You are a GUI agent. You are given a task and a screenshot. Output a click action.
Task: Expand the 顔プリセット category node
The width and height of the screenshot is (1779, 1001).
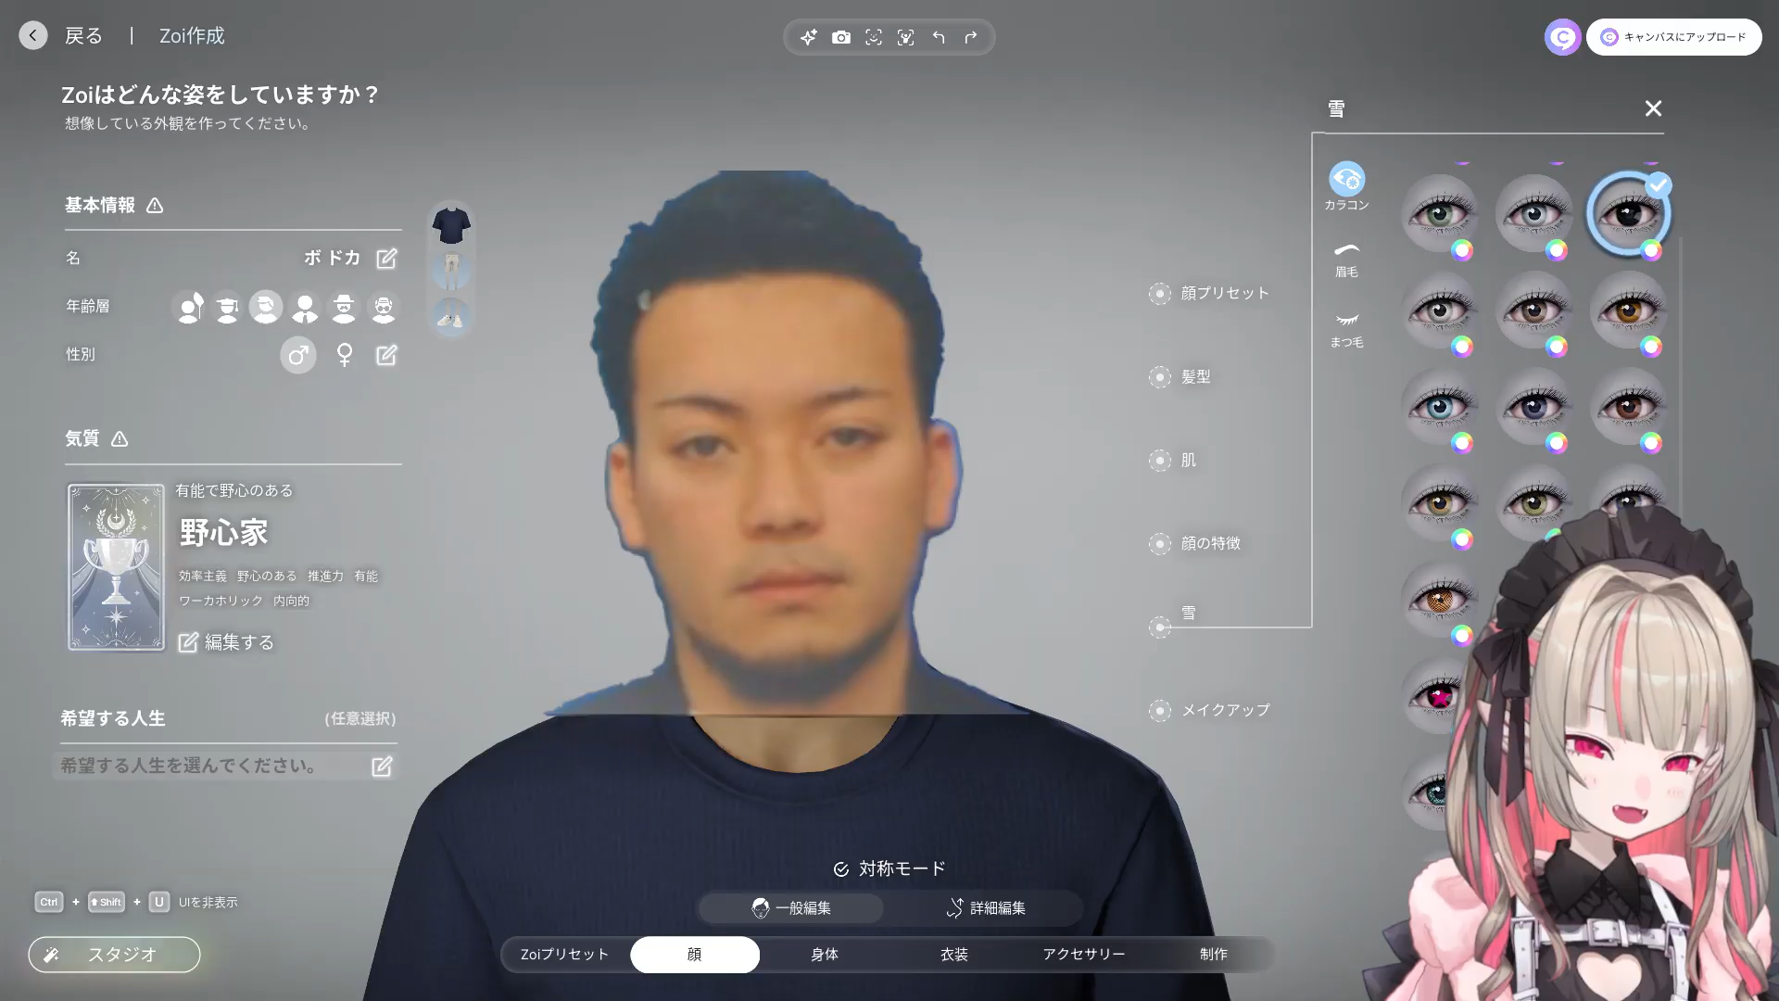(1160, 294)
